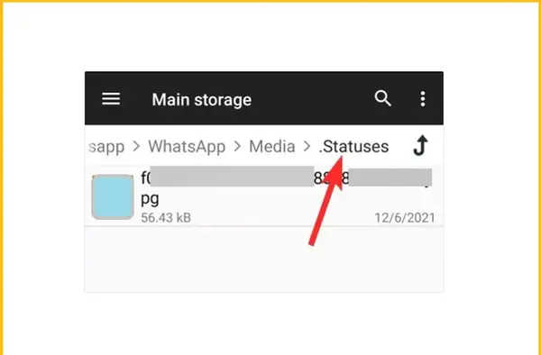
Task: Open the hamburger navigation menu
Action: [x=111, y=99]
